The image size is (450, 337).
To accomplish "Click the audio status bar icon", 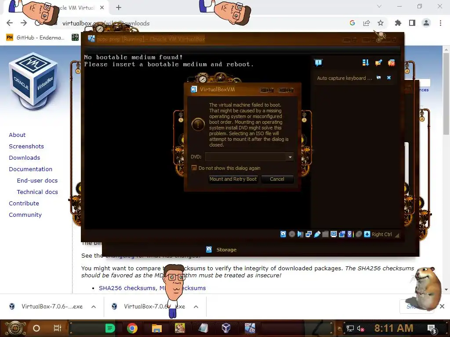I will point(300,234).
